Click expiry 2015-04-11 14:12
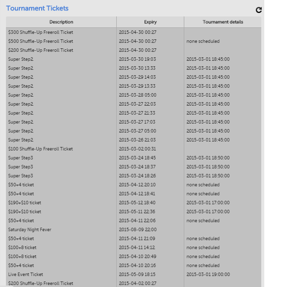305x287 pixels. (x=137, y=248)
